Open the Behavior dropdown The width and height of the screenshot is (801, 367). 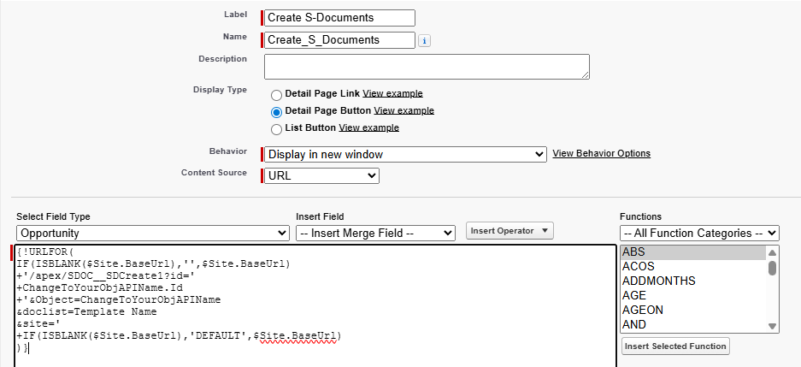405,154
